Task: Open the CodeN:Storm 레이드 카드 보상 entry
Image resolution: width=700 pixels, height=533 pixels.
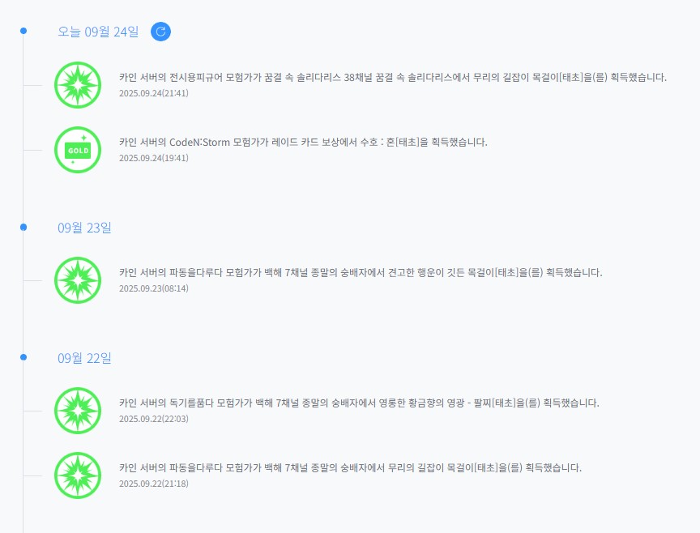Action: [x=303, y=143]
